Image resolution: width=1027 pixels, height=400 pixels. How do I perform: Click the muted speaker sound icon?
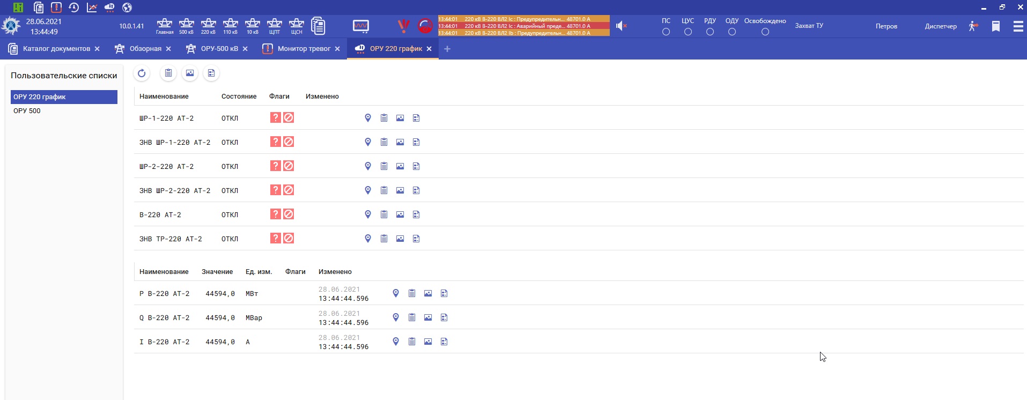[x=621, y=26]
